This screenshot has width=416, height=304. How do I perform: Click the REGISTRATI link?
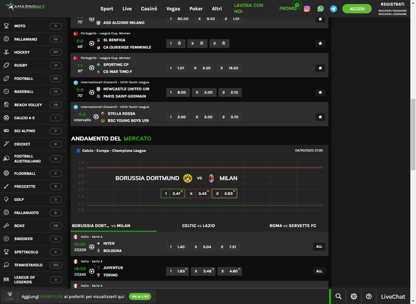392,4
